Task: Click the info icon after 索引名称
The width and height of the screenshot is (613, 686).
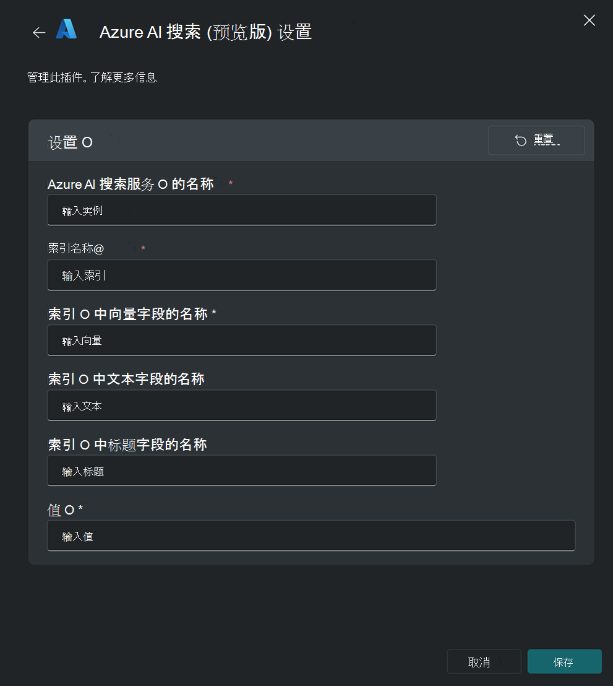Action: click(x=99, y=249)
